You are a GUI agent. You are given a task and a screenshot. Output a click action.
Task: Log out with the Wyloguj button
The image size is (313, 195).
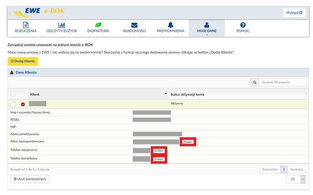point(294,12)
